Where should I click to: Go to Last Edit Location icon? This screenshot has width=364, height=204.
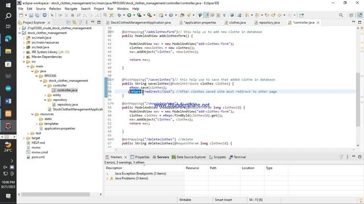coord(267,15)
